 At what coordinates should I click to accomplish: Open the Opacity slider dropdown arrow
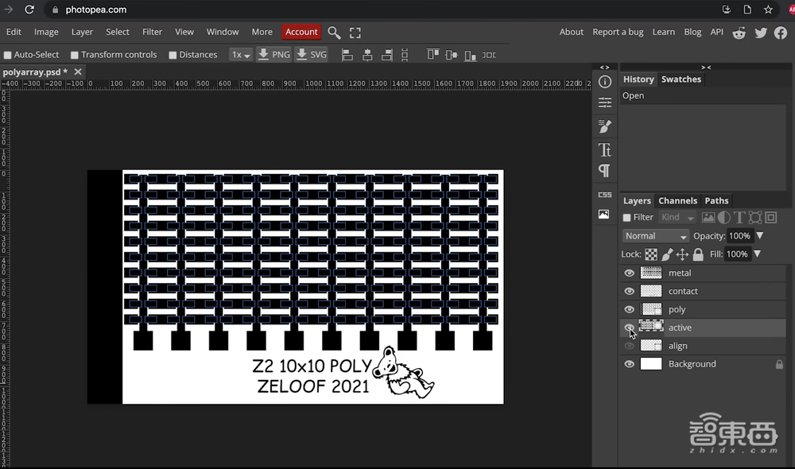(759, 236)
